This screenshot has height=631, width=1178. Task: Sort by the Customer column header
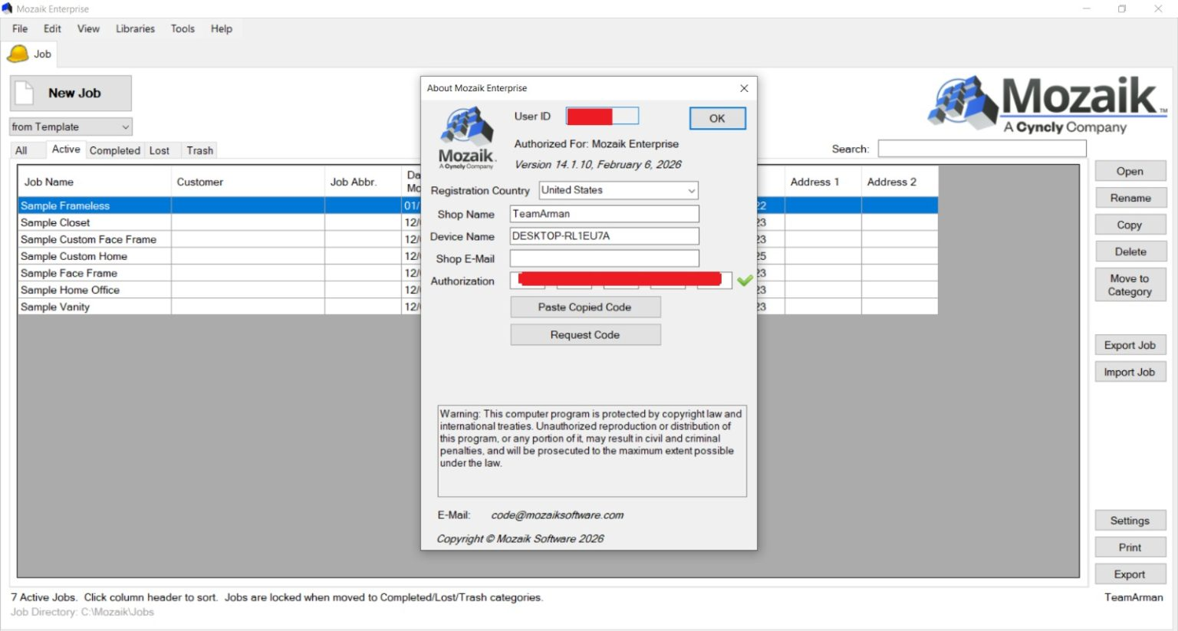(x=248, y=182)
